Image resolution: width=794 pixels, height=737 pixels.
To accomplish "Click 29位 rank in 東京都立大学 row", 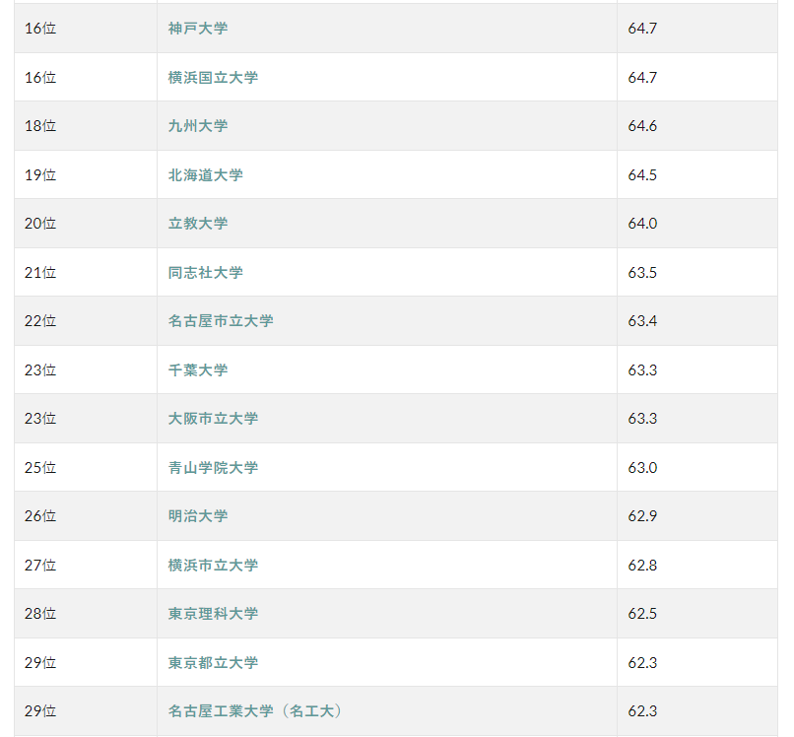I will click(40, 662).
